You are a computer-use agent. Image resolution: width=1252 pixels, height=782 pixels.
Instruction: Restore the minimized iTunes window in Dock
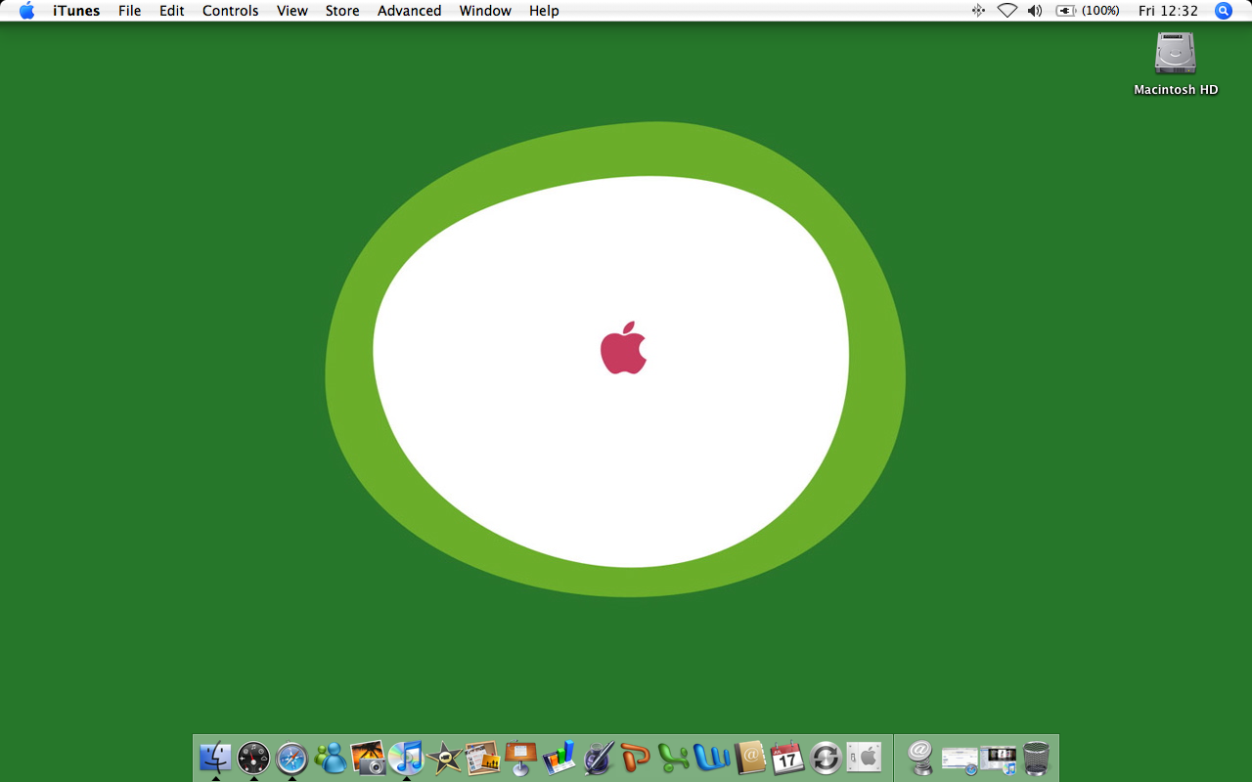(x=998, y=760)
